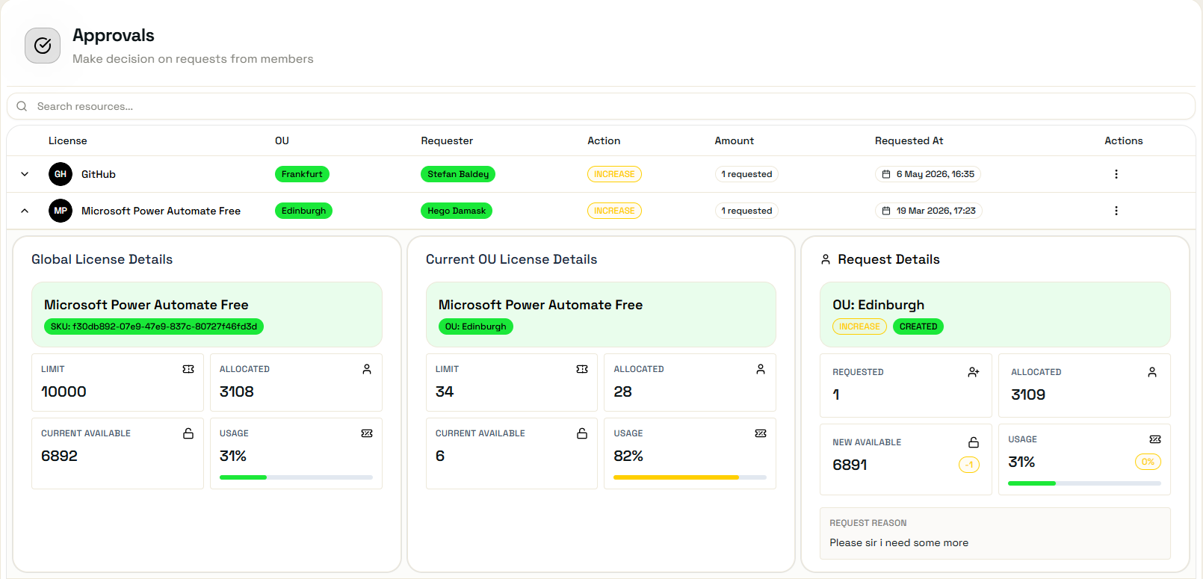Open the three-dot actions menu for GitHub

pos(1116,174)
